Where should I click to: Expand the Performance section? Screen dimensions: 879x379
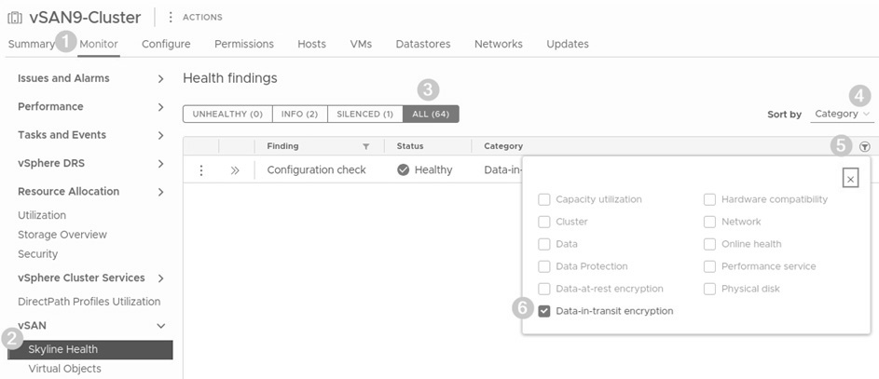click(x=160, y=107)
